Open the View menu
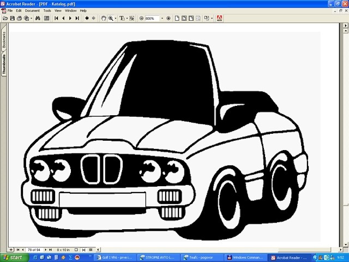The height and width of the screenshot is (262, 349). tap(58, 10)
